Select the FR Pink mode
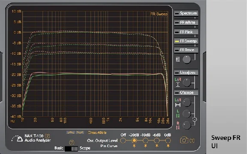The image size is (247, 154). [186, 32]
